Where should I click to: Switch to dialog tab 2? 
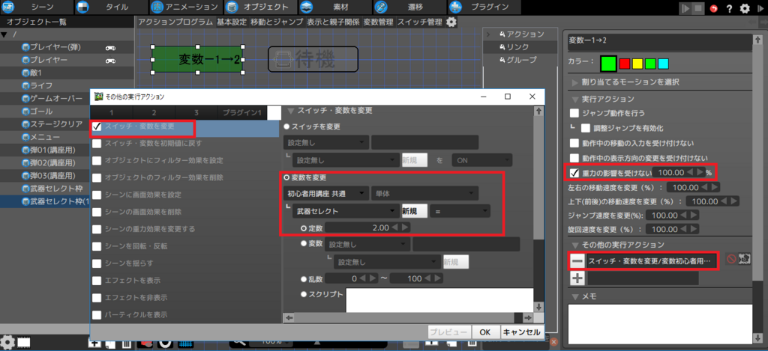[x=154, y=113]
